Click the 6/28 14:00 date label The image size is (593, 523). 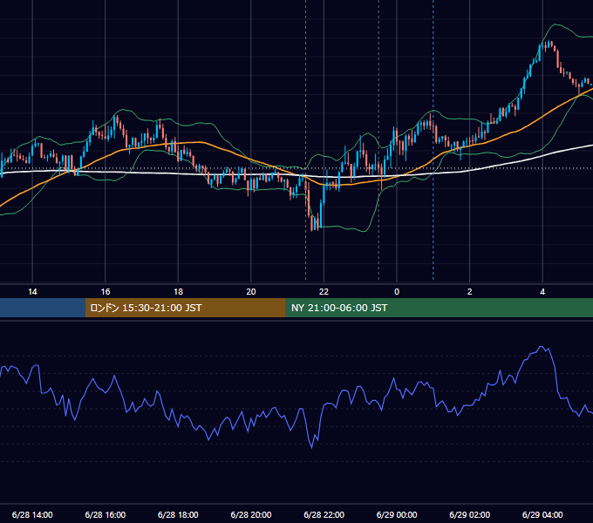tap(32, 514)
